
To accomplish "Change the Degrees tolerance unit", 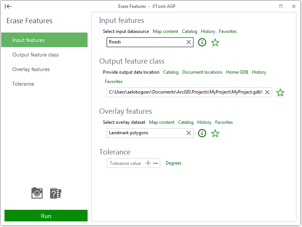I will pyautogui.click(x=174, y=163).
